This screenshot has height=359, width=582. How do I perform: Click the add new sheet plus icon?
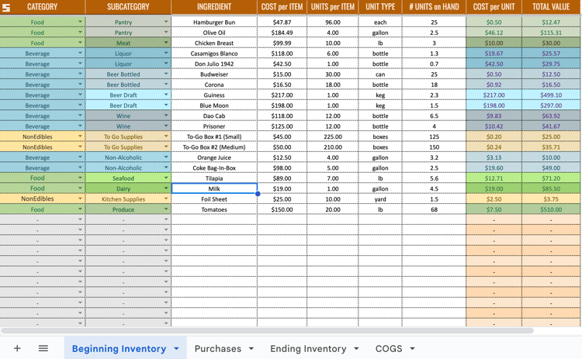pyautogui.click(x=17, y=348)
